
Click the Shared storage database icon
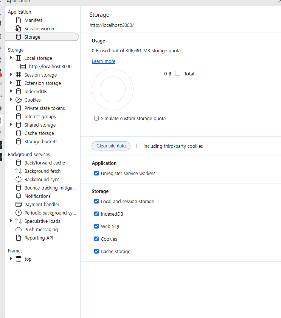click(19, 125)
